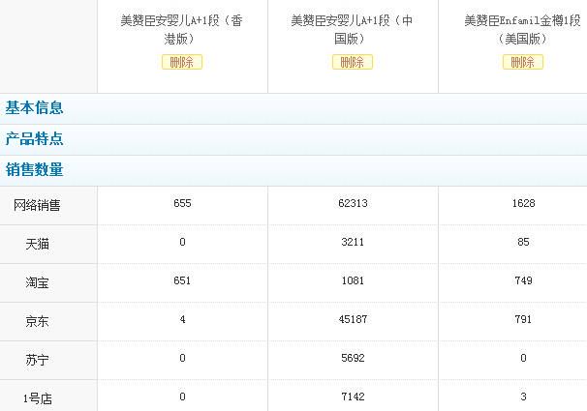Remove the 美国版 Enfamil product column

pyautogui.click(x=523, y=62)
